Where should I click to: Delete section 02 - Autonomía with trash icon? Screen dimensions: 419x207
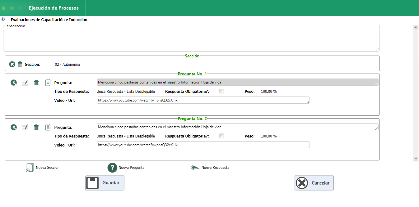[20, 64]
